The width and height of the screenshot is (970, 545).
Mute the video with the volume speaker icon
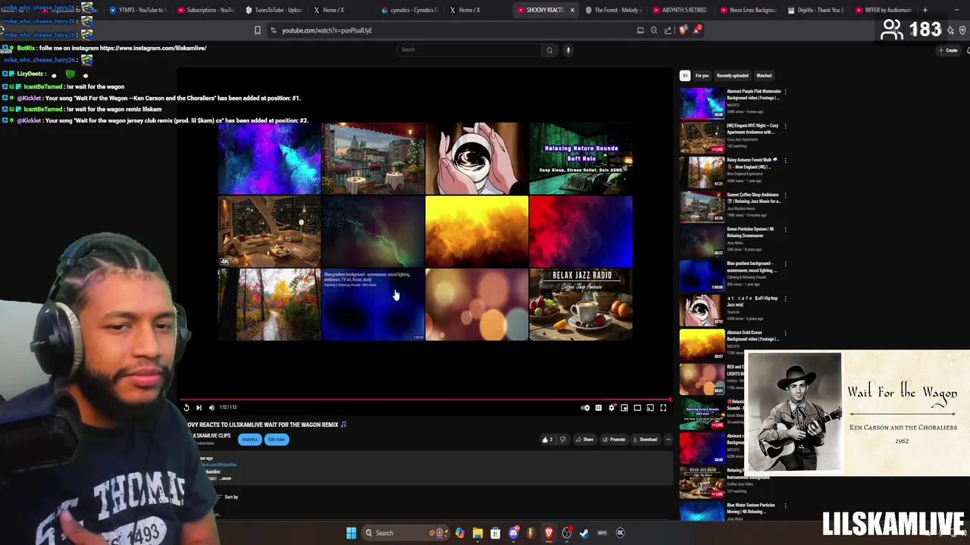(211, 407)
